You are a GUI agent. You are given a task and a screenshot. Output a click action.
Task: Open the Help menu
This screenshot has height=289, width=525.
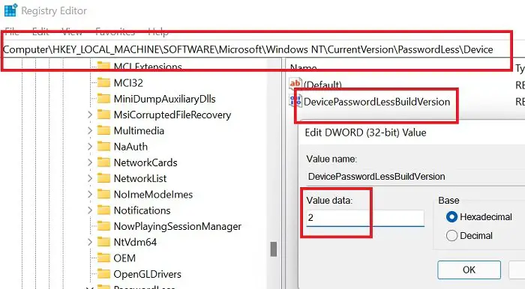pos(158,32)
